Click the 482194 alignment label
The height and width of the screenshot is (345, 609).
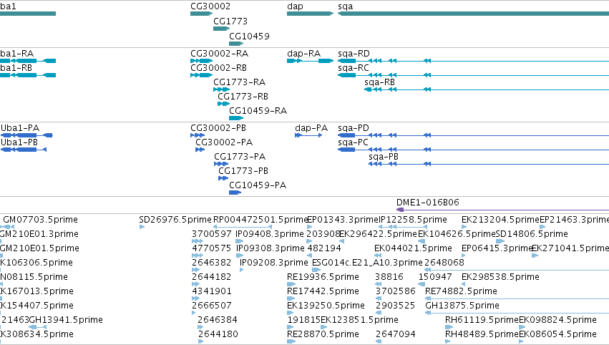324,248
